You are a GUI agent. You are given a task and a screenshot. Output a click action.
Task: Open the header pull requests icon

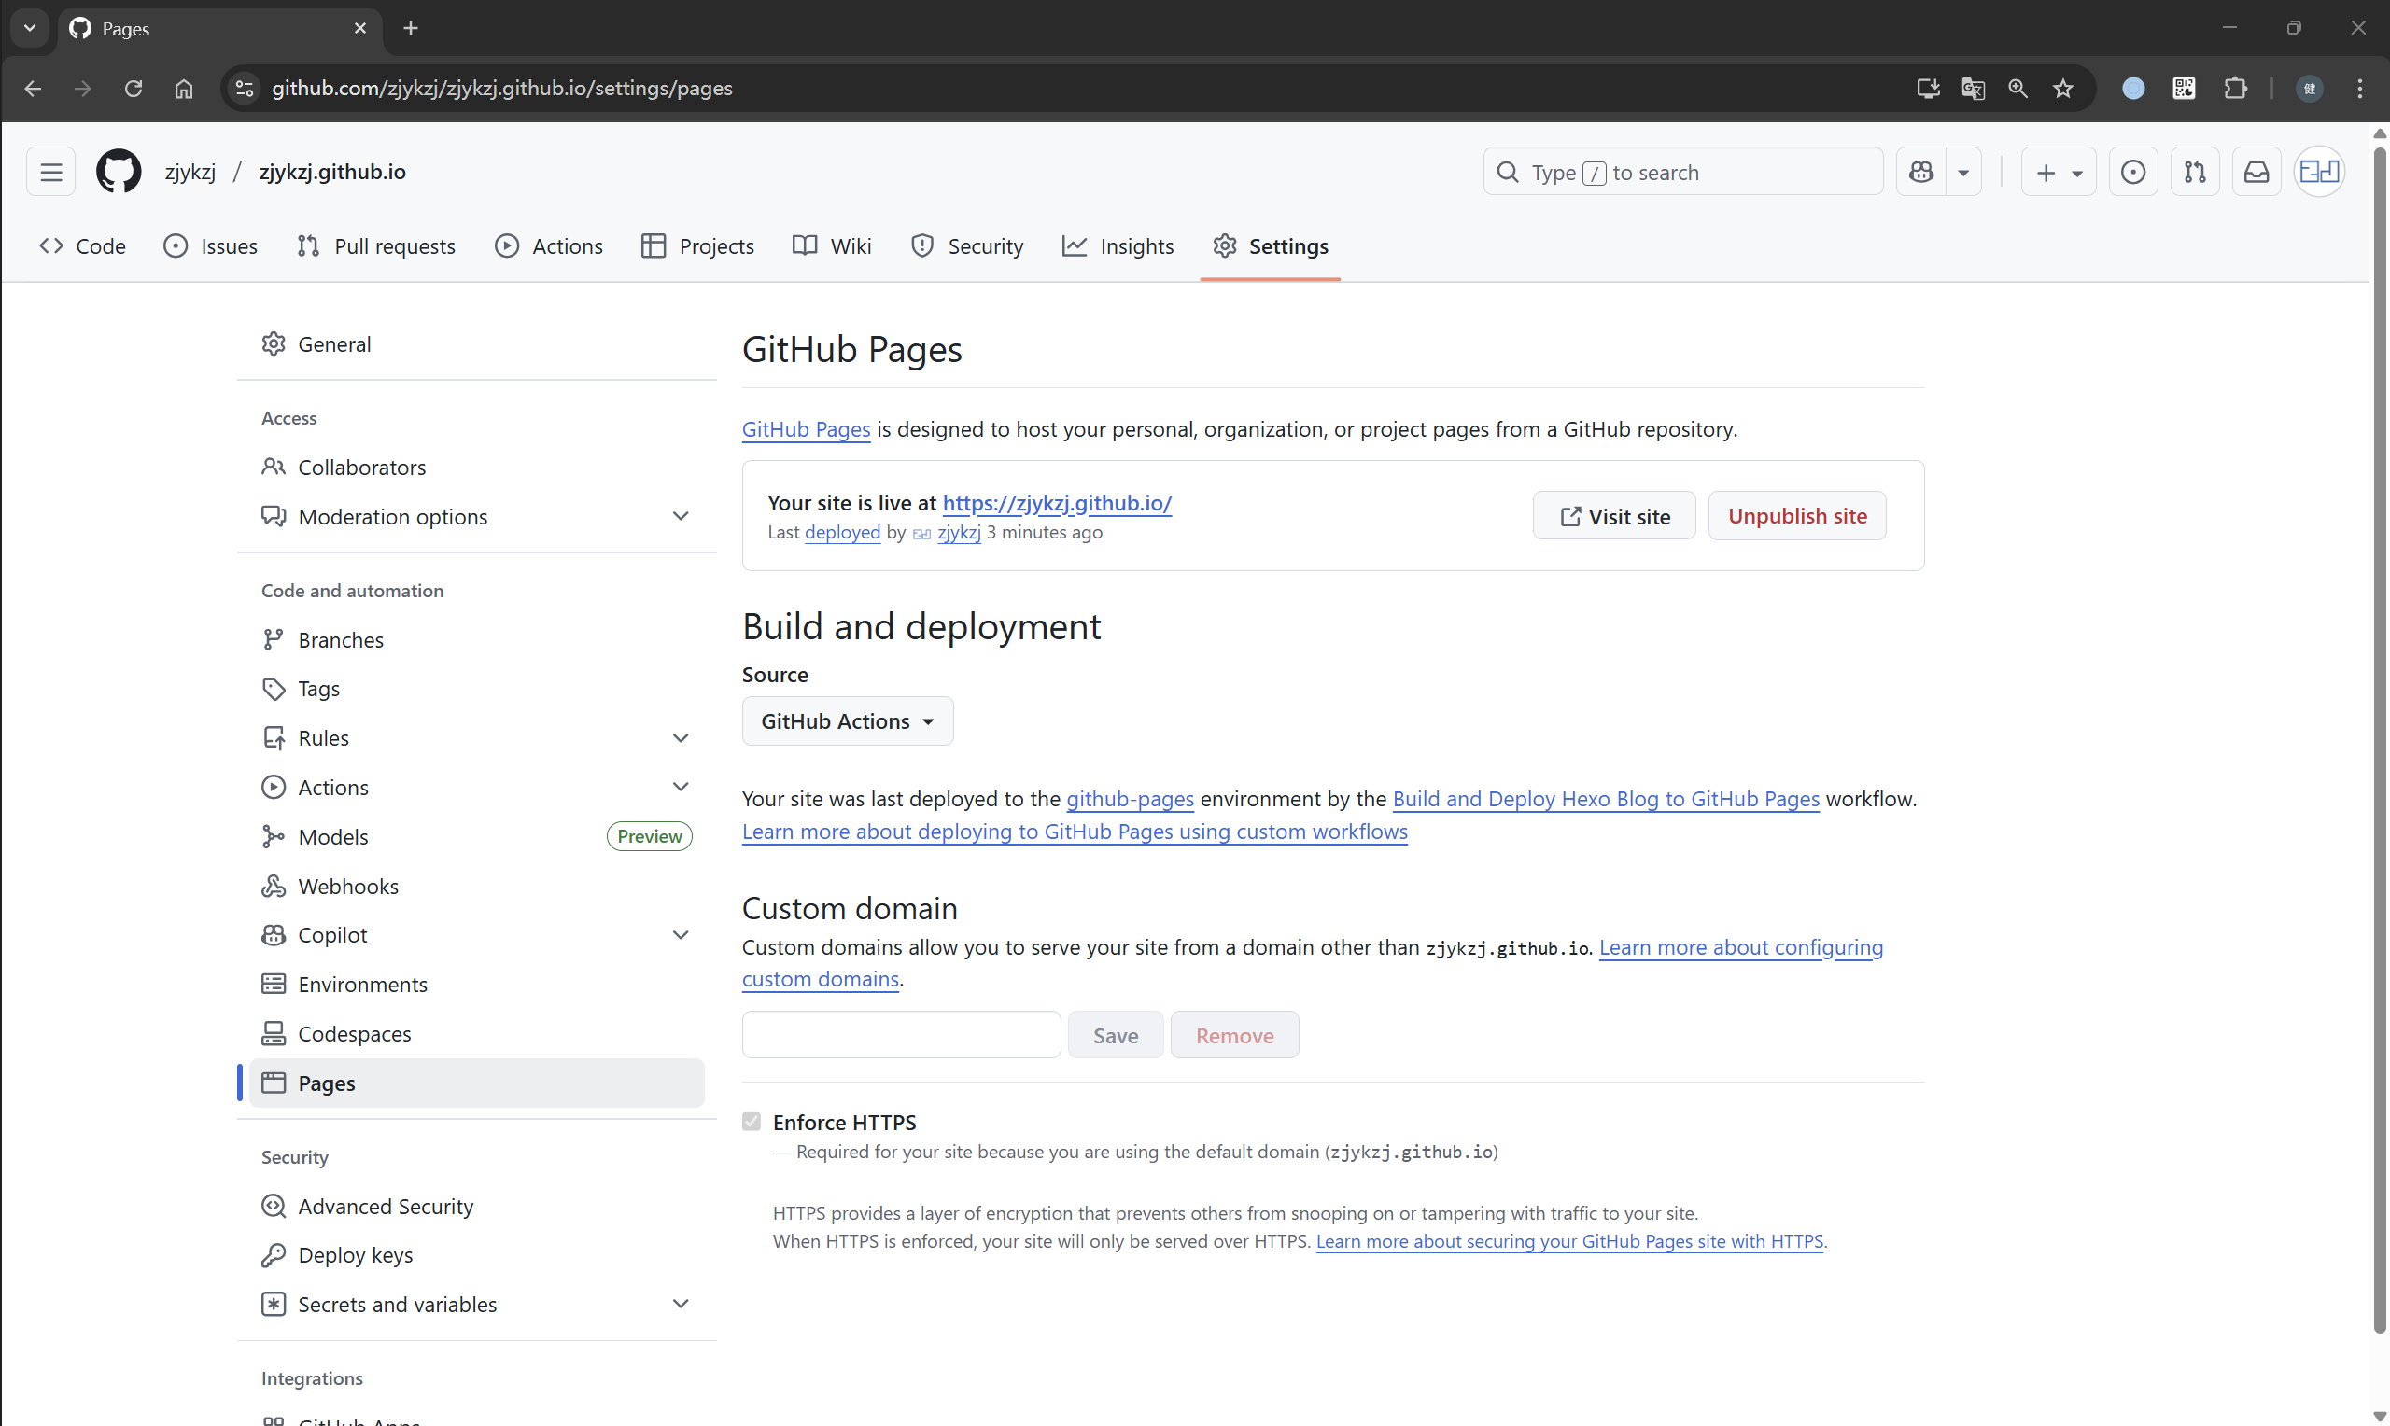point(2194,172)
